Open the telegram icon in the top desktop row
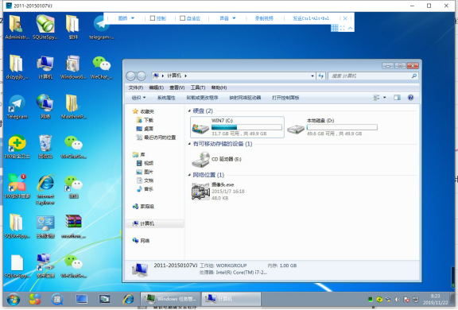The height and width of the screenshot is (310, 458). point(101,27)
